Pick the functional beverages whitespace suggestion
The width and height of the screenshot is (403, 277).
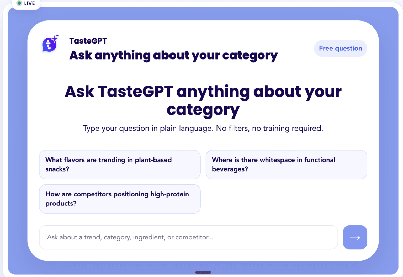(286, 164)
